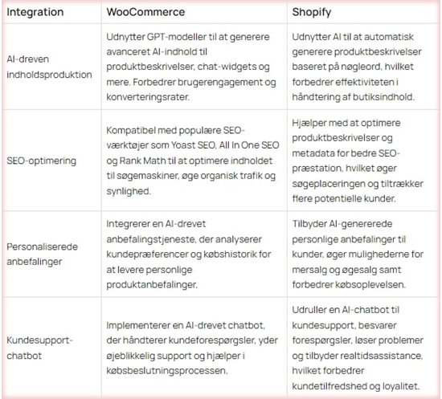The height and width of the screenshot is (399, 442).
Task: Click the SEO-optimering row label
Action: coord(42,161)
